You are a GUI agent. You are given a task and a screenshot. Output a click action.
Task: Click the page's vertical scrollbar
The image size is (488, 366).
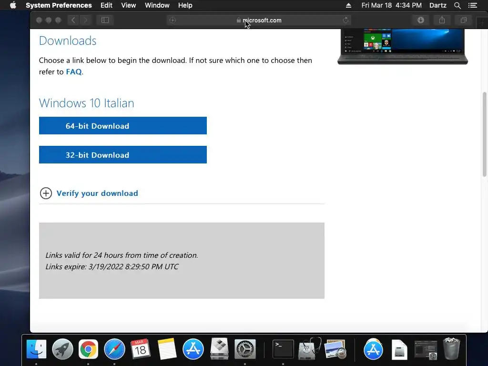tap(484, 134)
